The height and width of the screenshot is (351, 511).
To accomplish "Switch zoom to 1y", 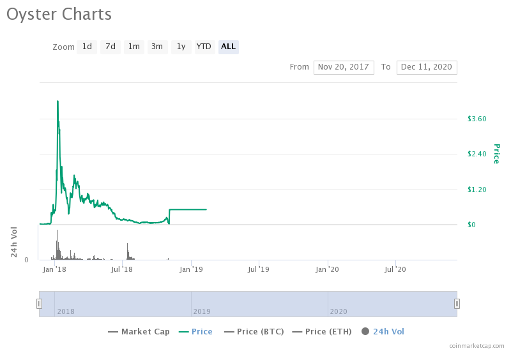I will point(181,47).
